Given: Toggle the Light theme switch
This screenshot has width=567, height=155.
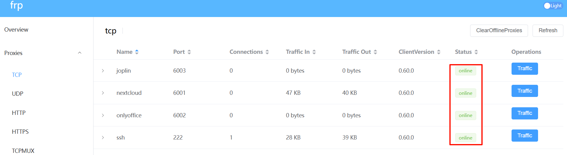Looking at the screenshot, I should pos(553,6).
